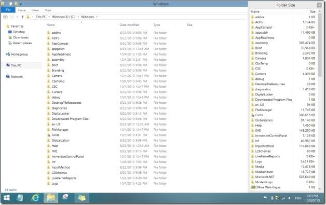326x205 pixels.
Task: Select Windows 8.1 (C:) in the address path
Action: point(64,17)
